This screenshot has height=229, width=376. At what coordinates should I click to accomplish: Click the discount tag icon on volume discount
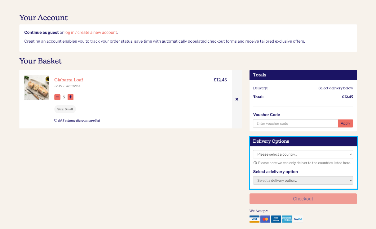(x=56, y=120)
